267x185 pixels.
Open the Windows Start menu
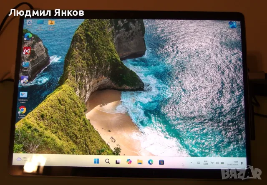click(x=96, y=161)
